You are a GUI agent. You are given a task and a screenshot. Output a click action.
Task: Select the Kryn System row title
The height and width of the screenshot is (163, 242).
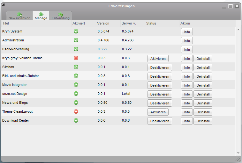(x=12, y=31)
